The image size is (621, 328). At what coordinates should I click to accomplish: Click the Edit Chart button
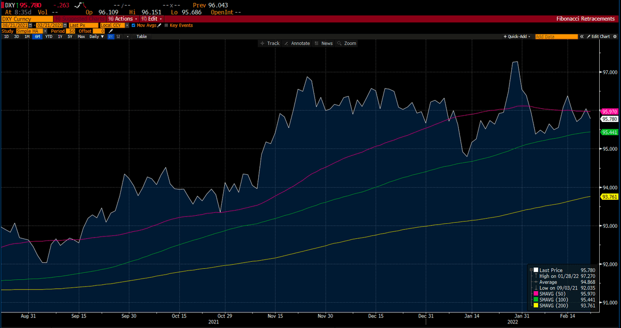599,36
